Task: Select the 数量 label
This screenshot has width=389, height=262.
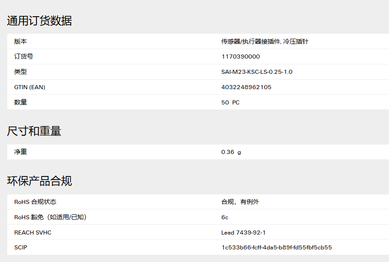Action: pyautogui.click(x=21, y=102)
